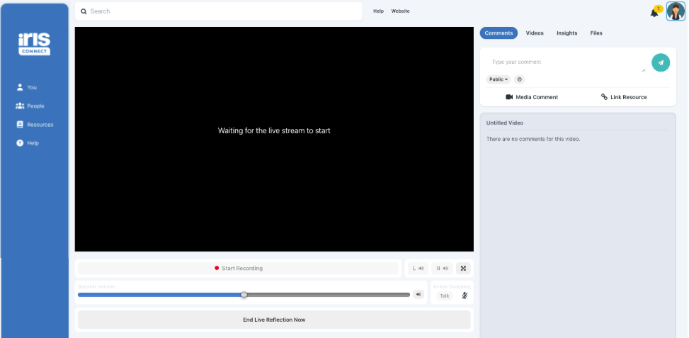Switch to the Insights tab
Image resolution: width=689 pixels, height=338 pixels.
point(566,33)
